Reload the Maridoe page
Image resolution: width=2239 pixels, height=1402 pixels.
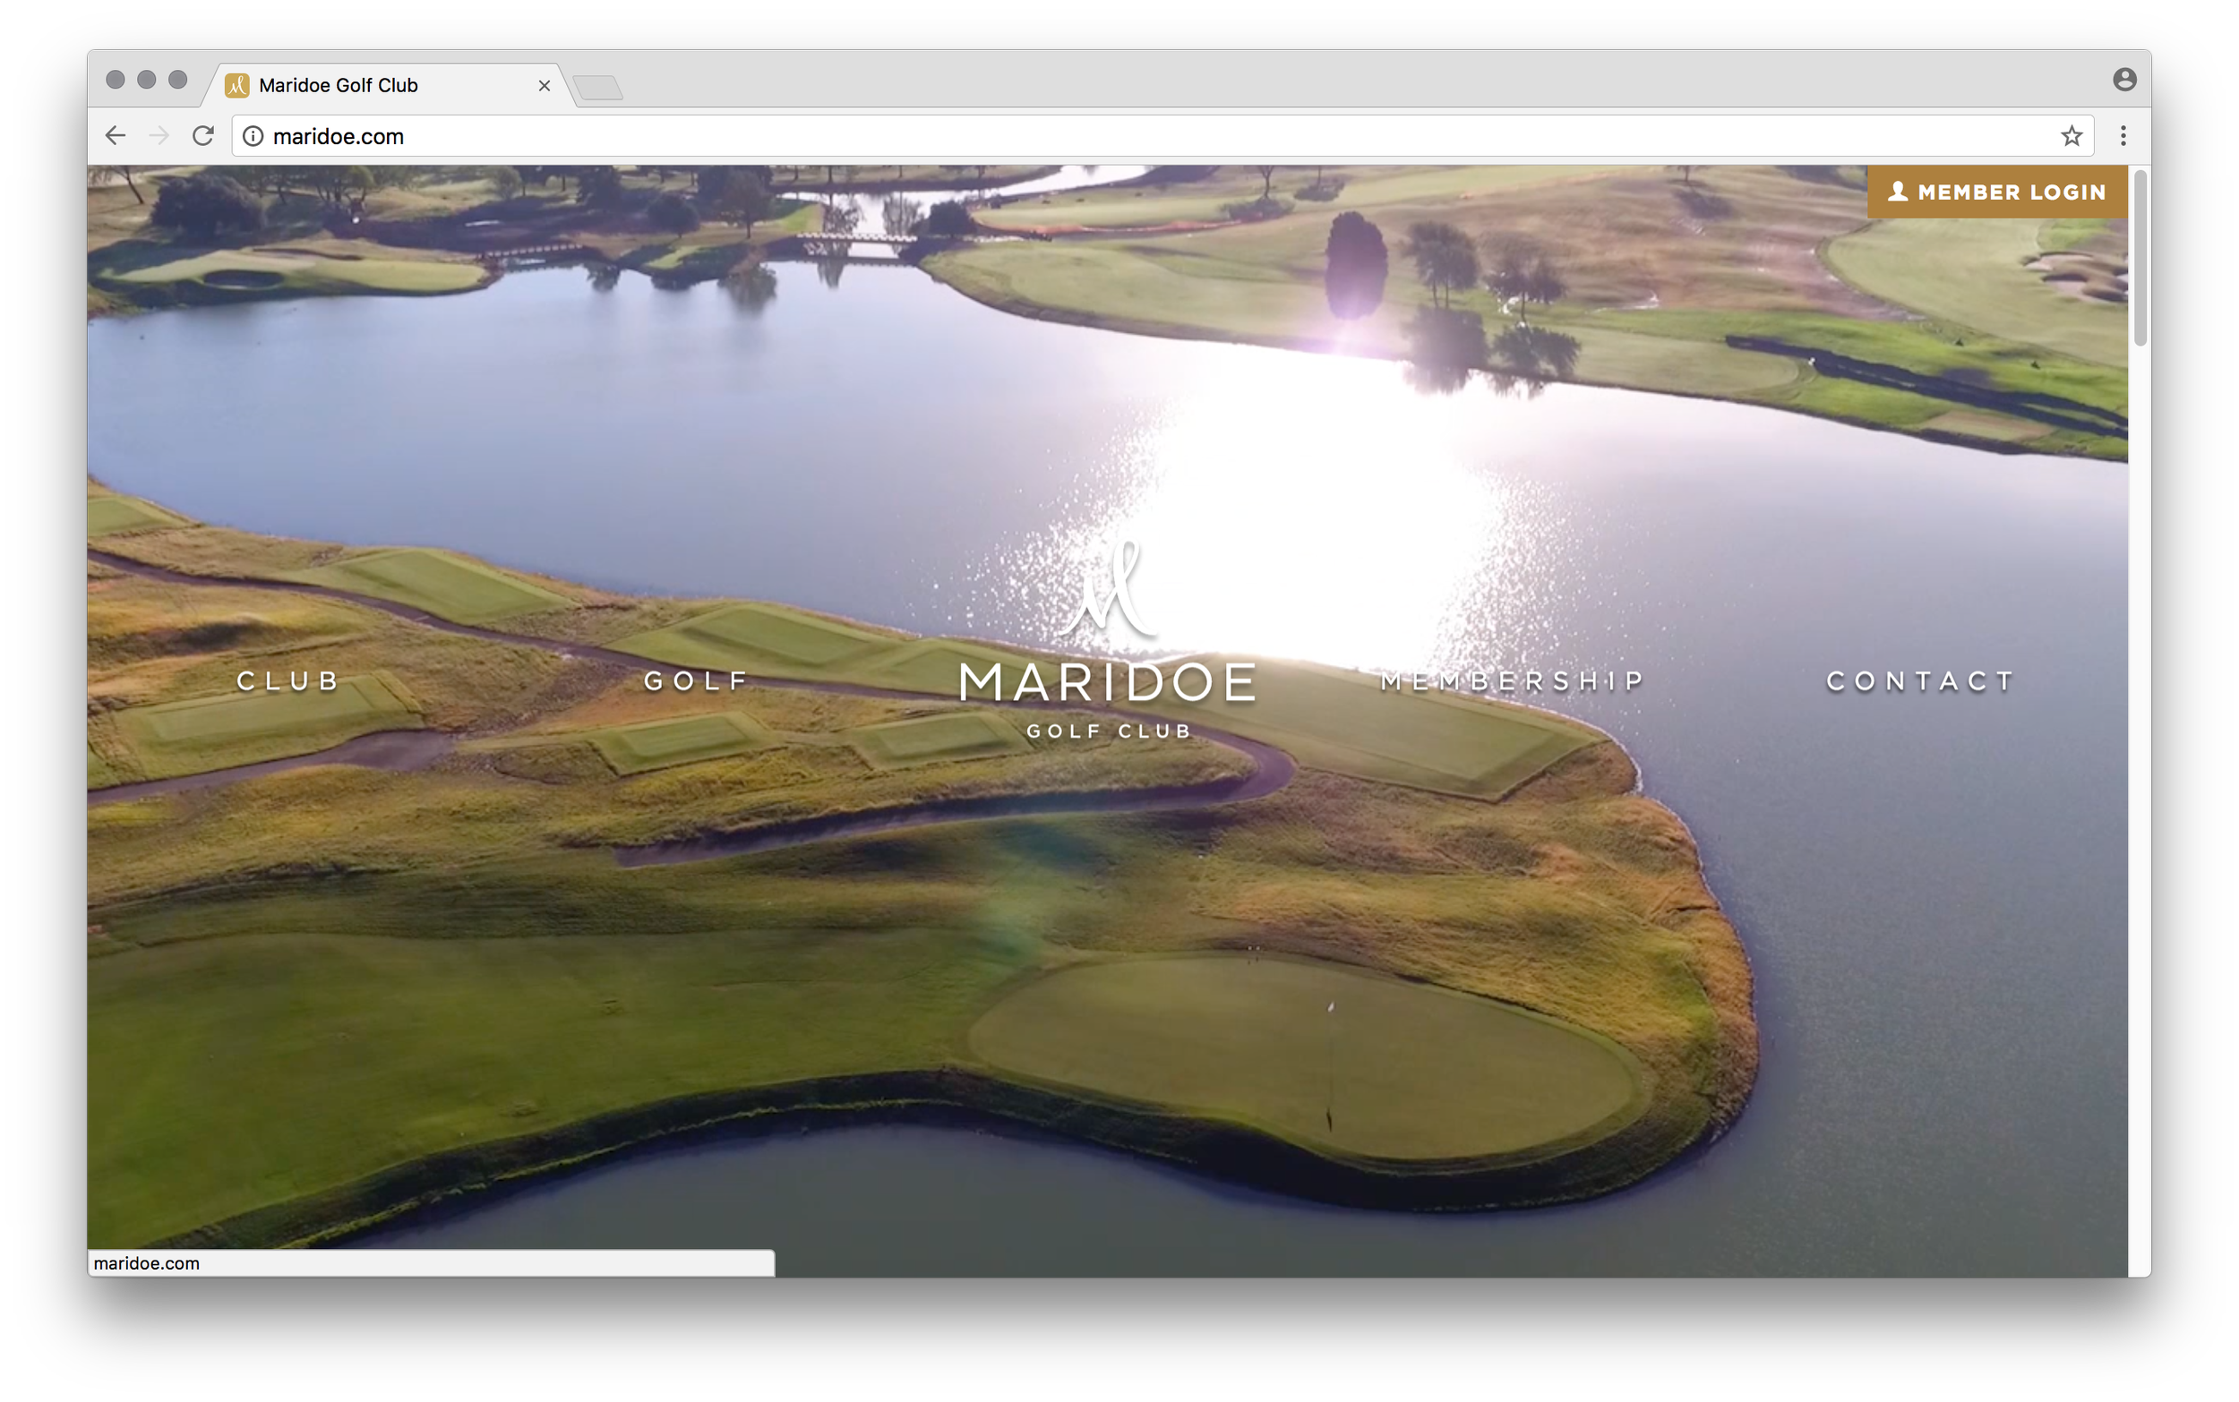click(203, 135)
